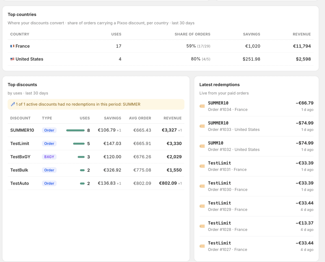This screenshot has height=262, width=325.
Task: Open the TestBulk discount name
Action: [19, 170]
